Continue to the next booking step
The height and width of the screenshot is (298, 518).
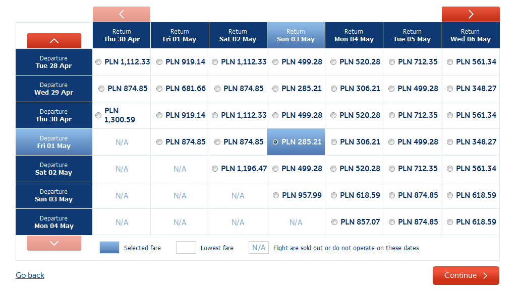pyautogui.click(x=466, y=275)
